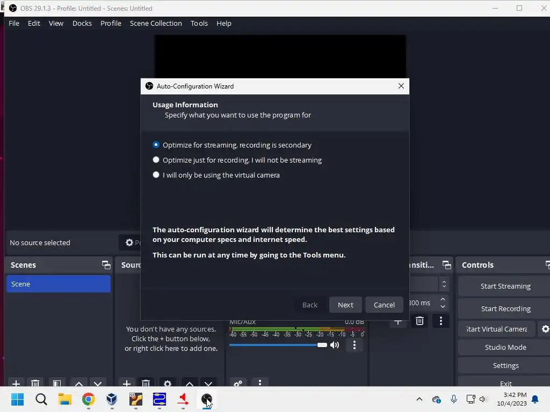This screenshot has height=412, width=550.
Task: Open Google Chrome from taskbar
Action: [x=89, y=399]
